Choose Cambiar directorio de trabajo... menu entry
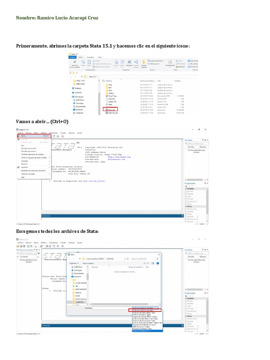 tap(33, 154)
